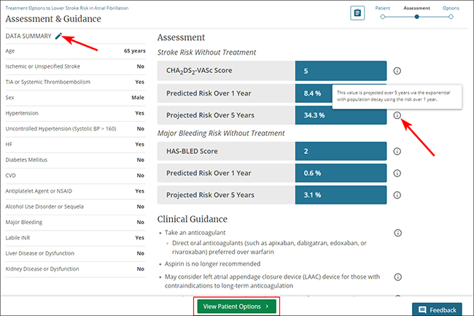Click the 'Antiplatelet Agent or NSAID' row
This screenshot has height=316, width=474.
pos(75,191)
